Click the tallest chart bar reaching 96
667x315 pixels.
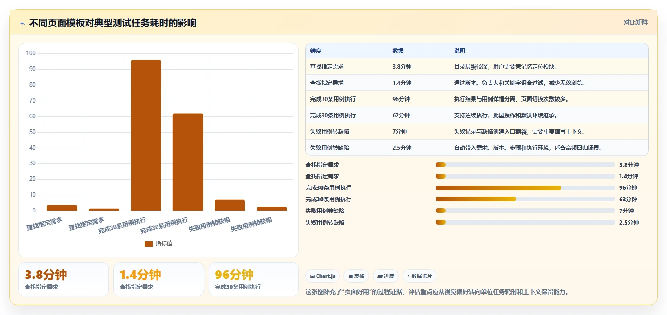146,135
